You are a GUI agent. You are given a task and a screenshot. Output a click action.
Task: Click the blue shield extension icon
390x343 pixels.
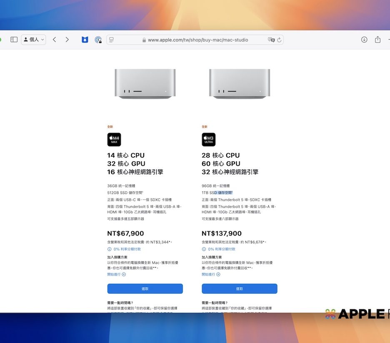click(85, 40)
